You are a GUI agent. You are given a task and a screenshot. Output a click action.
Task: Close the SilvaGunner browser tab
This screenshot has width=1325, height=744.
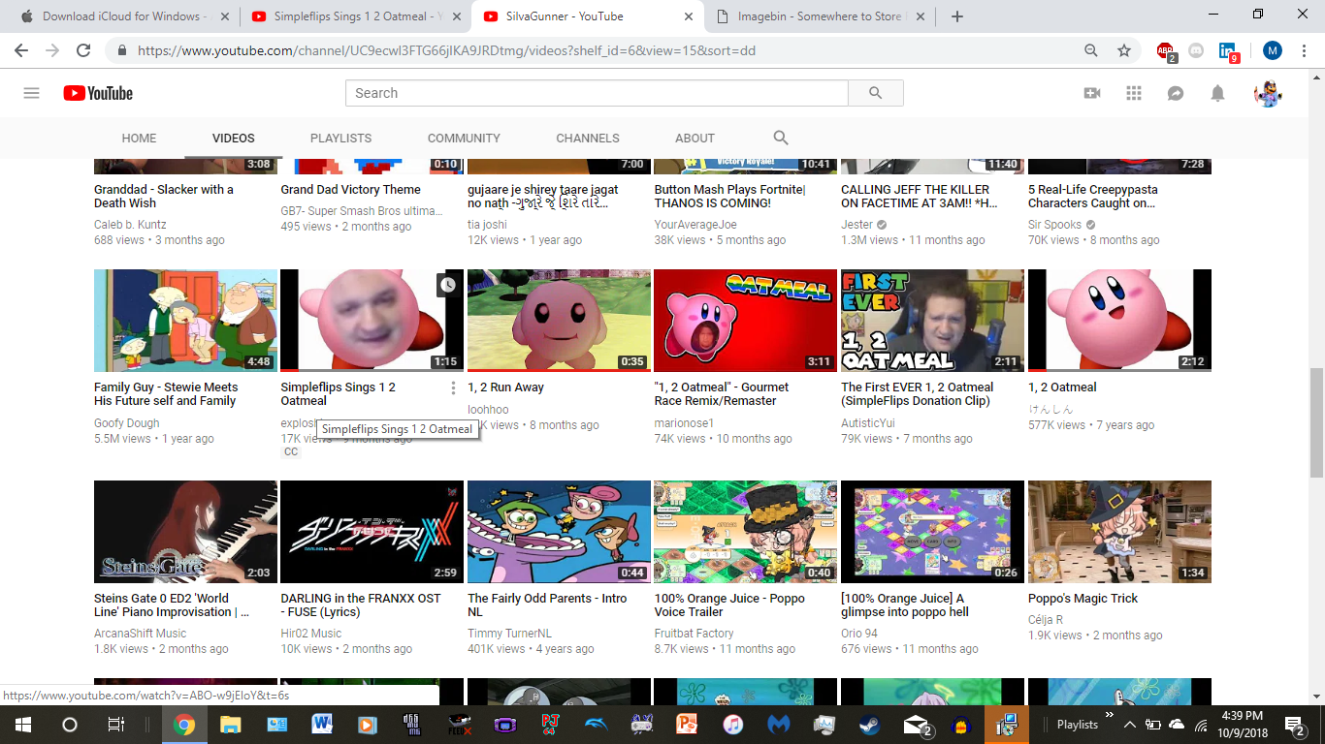689,16
